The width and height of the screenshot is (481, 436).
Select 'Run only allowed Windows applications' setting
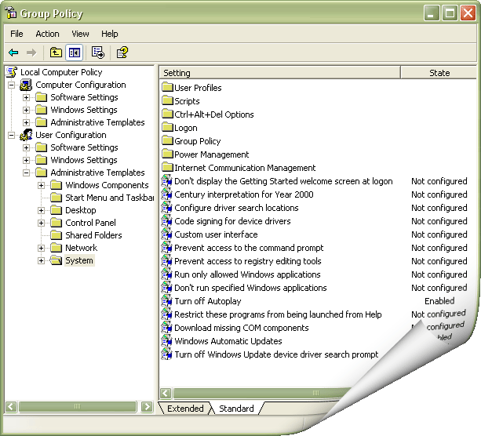pyautogui.click(x=247, y=274)
